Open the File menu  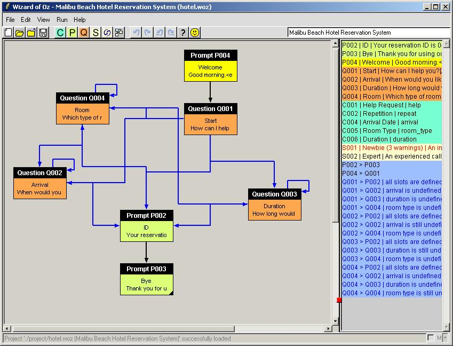point(10,20)
